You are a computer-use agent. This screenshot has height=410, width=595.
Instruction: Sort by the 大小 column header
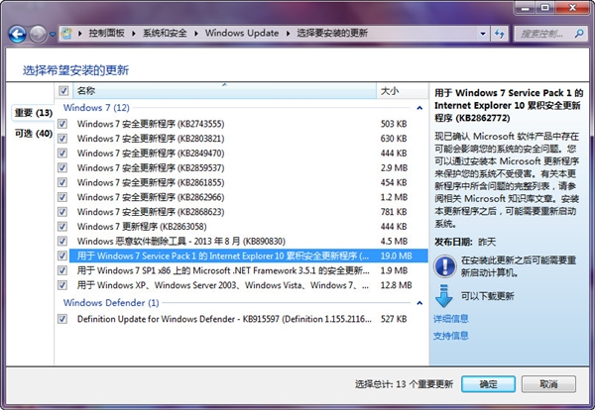pos(403,91)
